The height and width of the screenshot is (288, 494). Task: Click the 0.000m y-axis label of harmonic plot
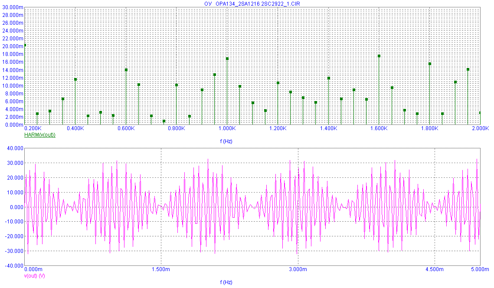(14, 125)
